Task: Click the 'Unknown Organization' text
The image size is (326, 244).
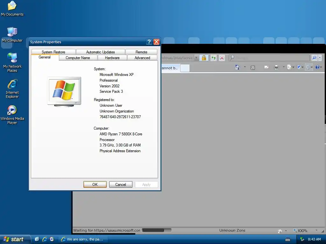Action: [117, 111]
